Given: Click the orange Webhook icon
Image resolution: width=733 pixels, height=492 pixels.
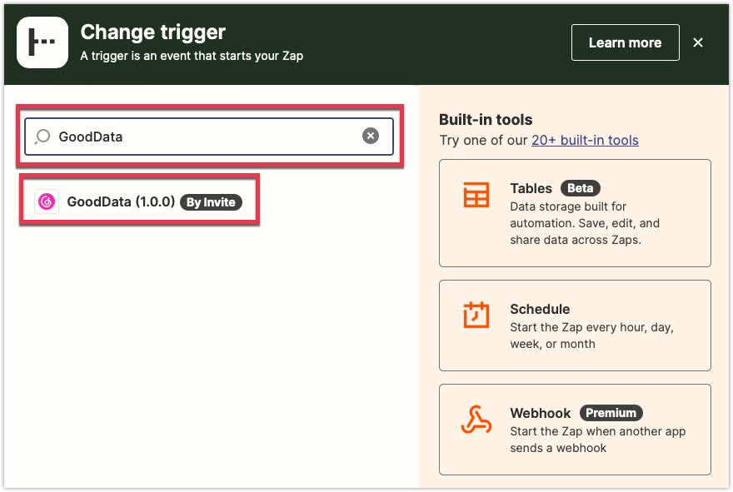Looking at the screenshot, I should pos(476,419).
